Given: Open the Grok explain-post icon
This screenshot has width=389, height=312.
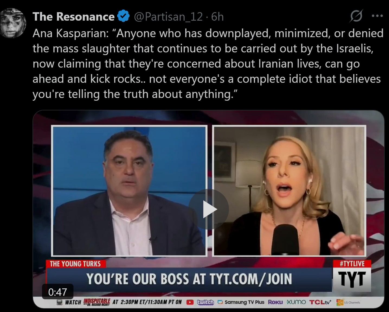Looking at the screenshot, I should pos(356,16).
